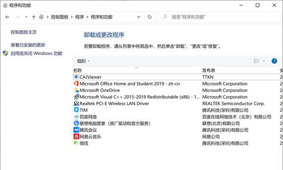283x170 pixels.
Task: Refresh the programs list
Action: 150,17
